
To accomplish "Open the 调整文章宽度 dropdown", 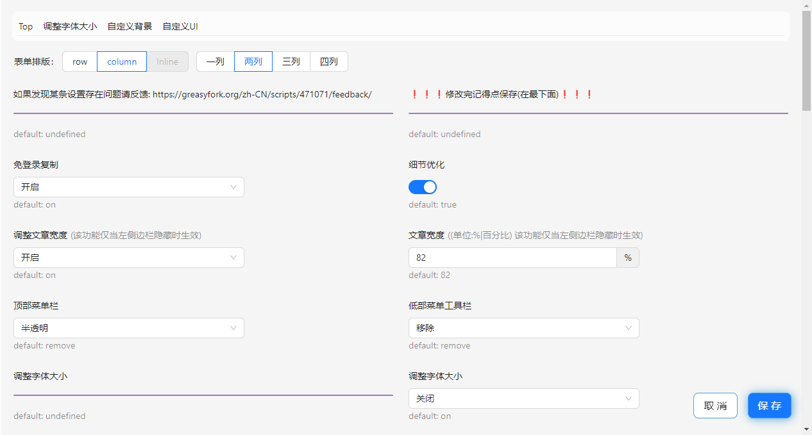I will click(128, 257).
